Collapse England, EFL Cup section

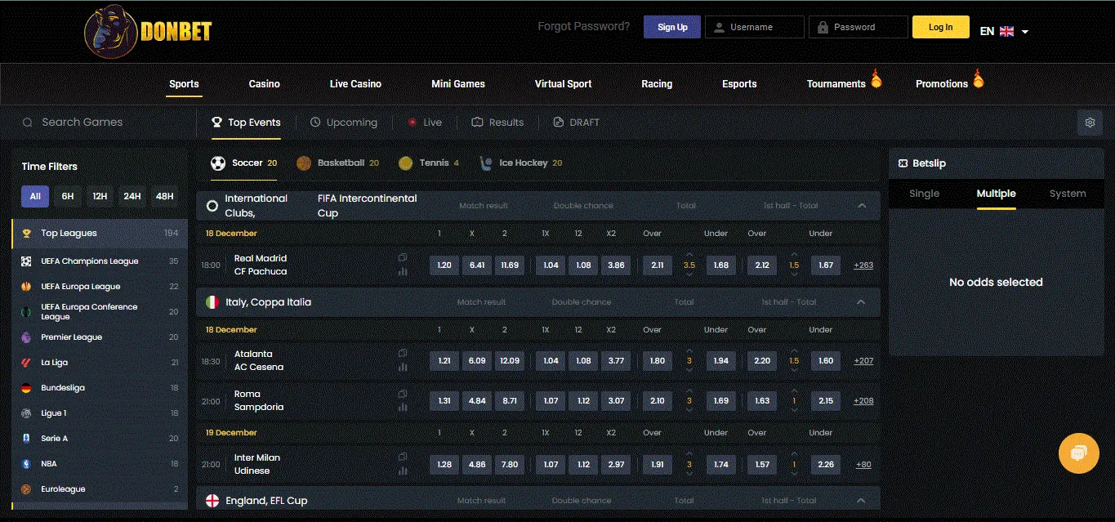click(861, 501)
